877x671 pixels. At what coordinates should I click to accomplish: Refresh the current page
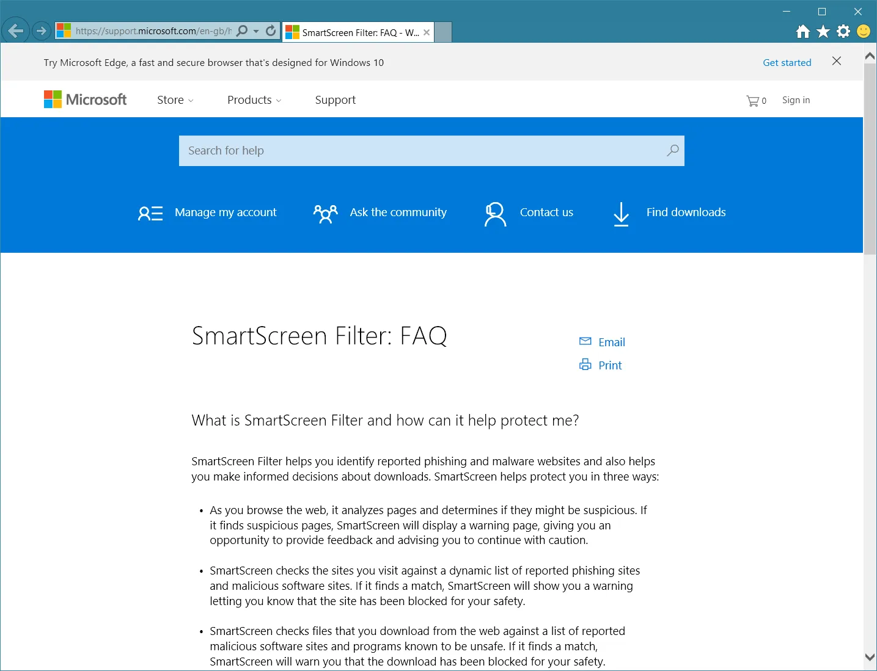(x=270, y=31)
